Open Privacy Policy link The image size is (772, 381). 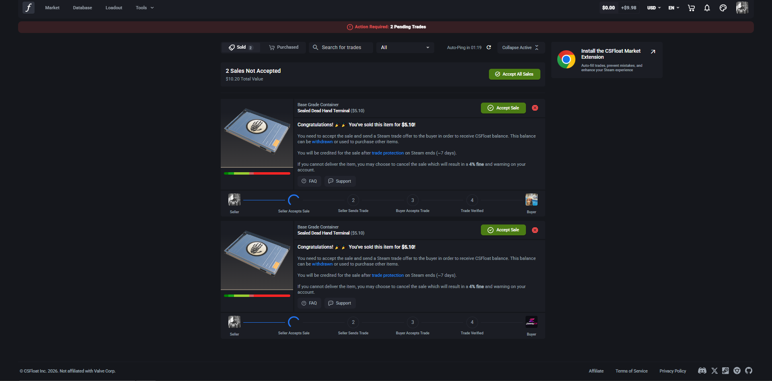[673, 371]
